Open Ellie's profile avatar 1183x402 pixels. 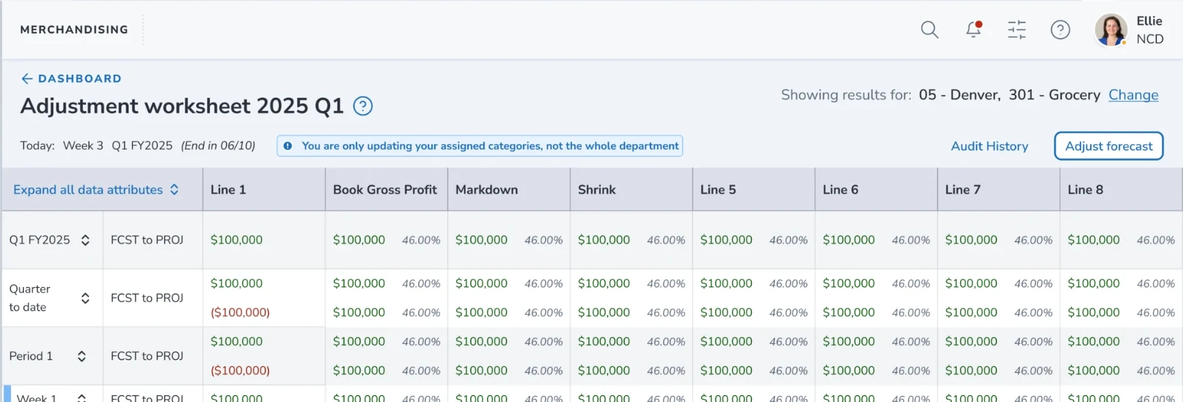coord(1111,30)
